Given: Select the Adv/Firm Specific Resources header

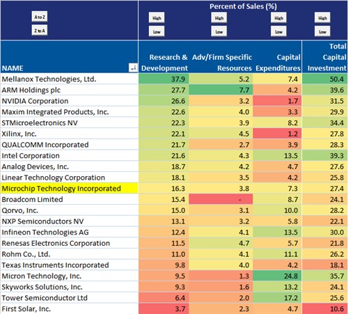Looking at the screenshot, I should [x=221, y=56].
